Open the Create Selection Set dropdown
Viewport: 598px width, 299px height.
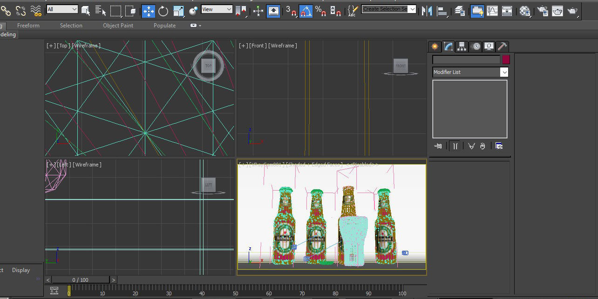pyautogui.click(x=412, y=9)
